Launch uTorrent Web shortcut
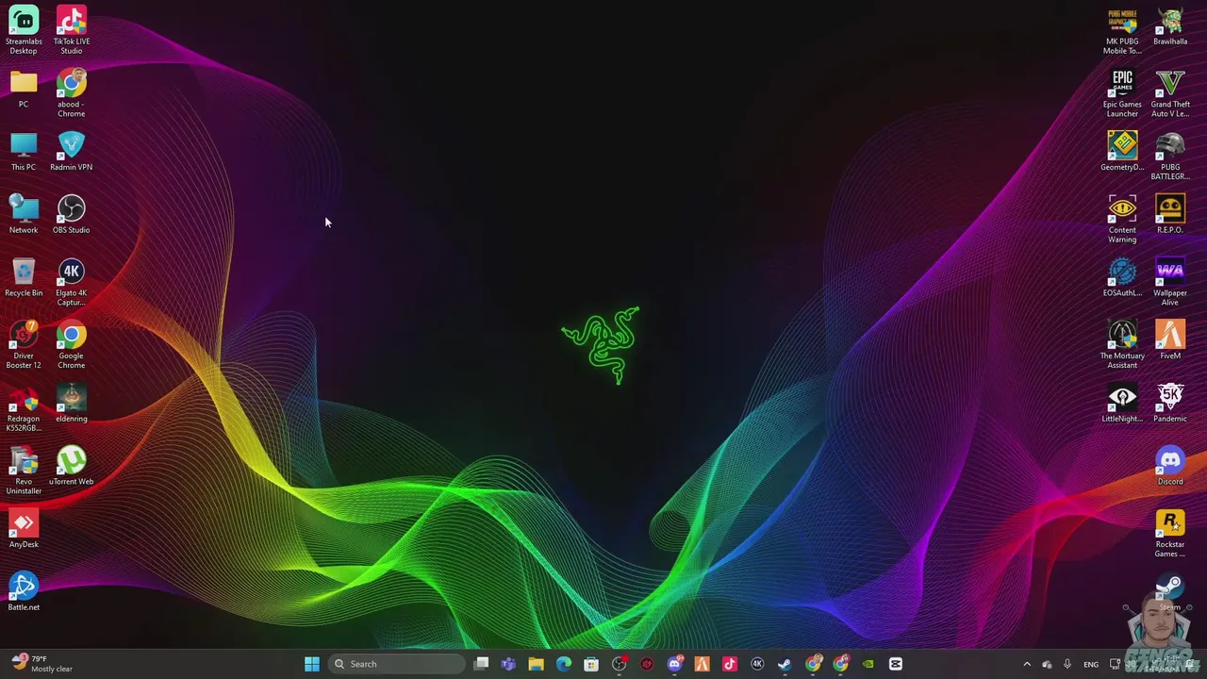Viewport: 1207px width, 679px height. click(x=72, y=467)
